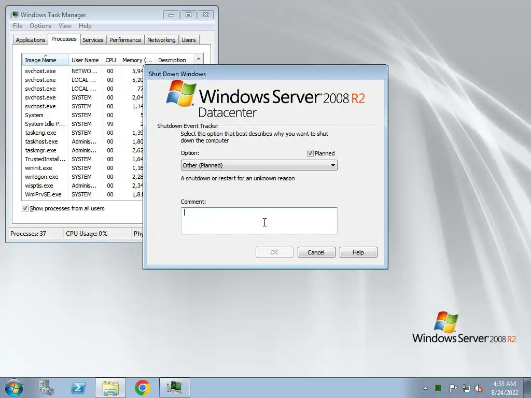
Task: Click Show Desktop strip beside the clock
Action: coord(527,388)
